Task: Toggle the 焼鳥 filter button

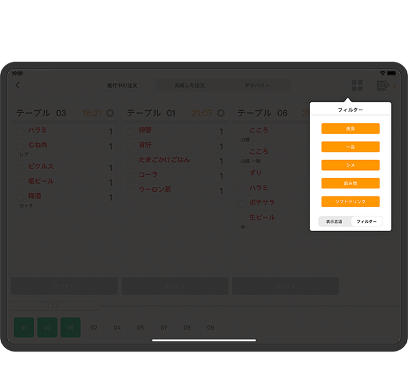Action: (350, 129)
